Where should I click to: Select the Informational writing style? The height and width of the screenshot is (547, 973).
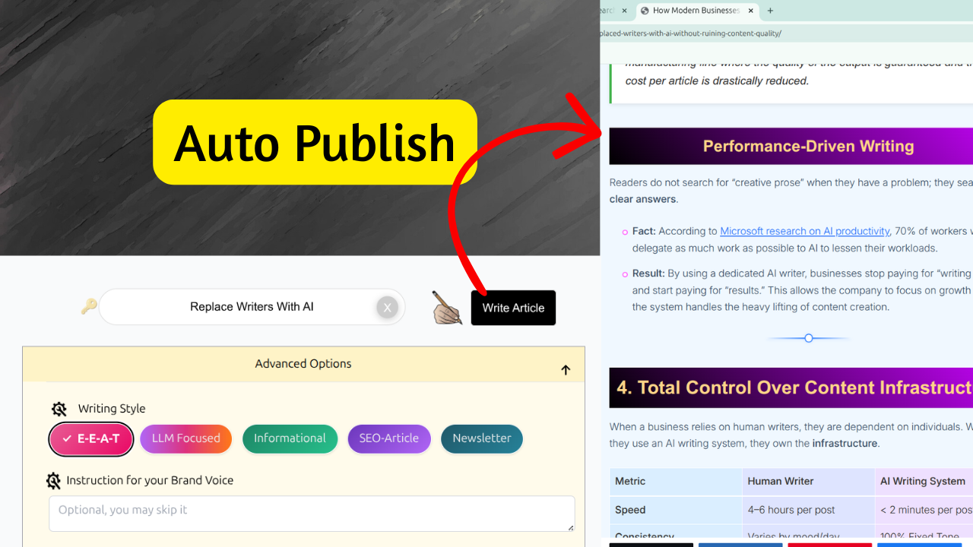pos(290,438)
